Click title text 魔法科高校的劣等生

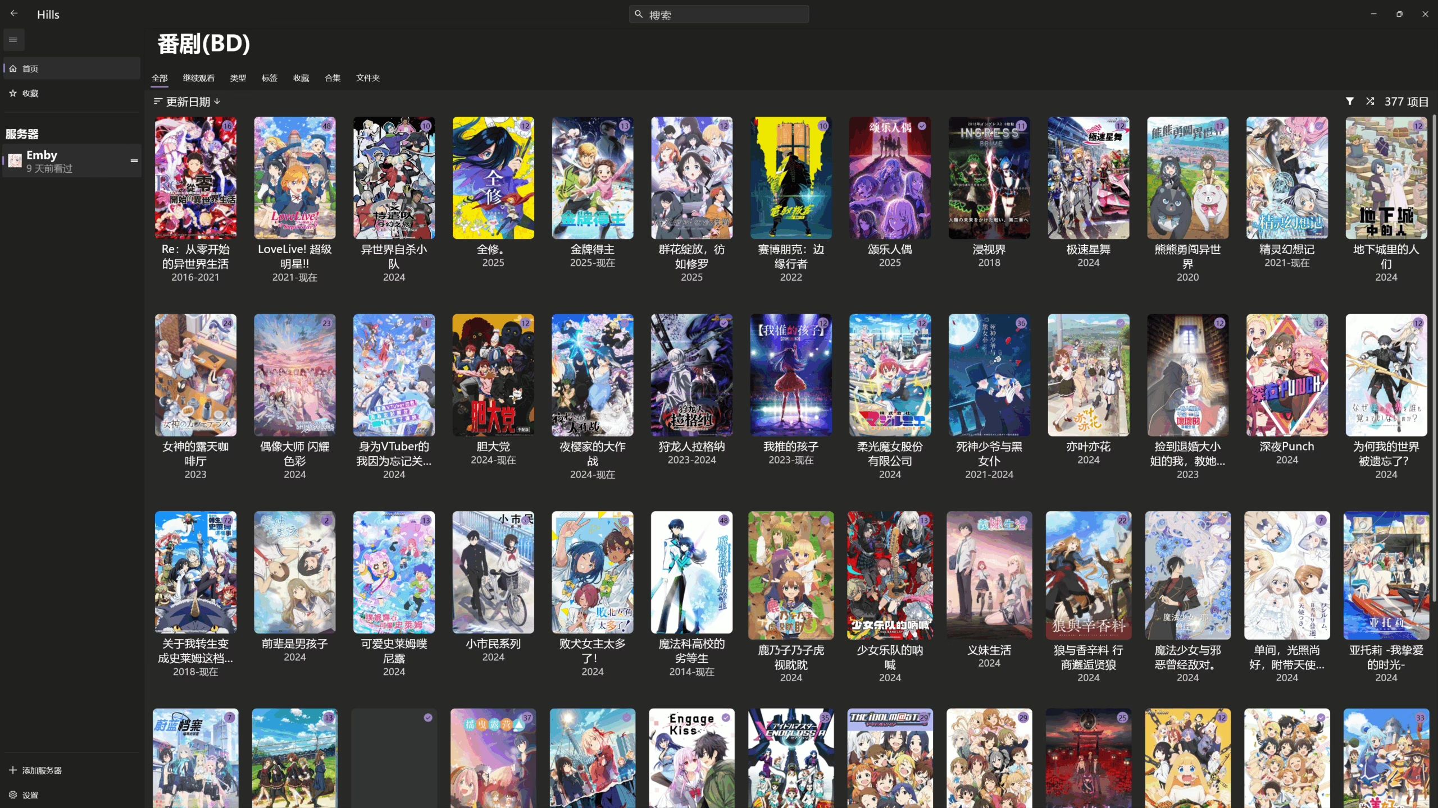691,651
